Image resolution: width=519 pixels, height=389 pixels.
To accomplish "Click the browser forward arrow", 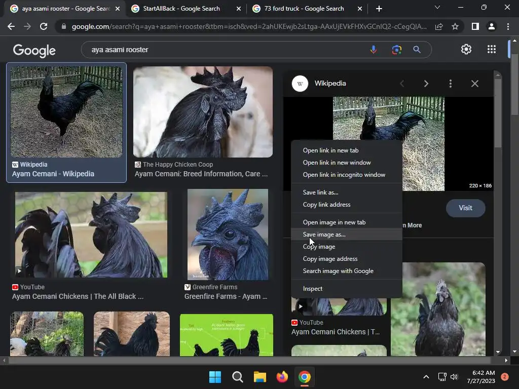I will click(x=27, y=26).
